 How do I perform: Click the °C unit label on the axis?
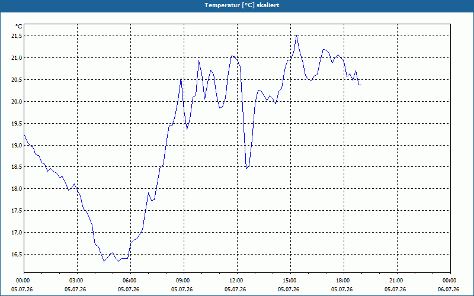pos(18,27)
